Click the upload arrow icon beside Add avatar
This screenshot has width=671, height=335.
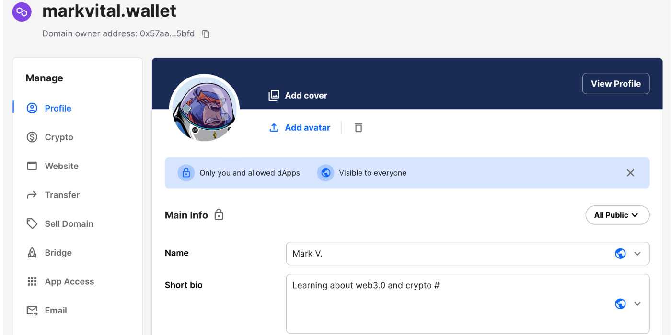point(274,127)
